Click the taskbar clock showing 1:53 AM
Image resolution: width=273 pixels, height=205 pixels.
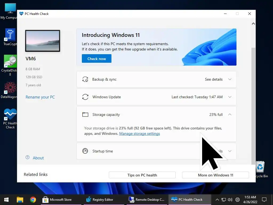pos(250,200)
